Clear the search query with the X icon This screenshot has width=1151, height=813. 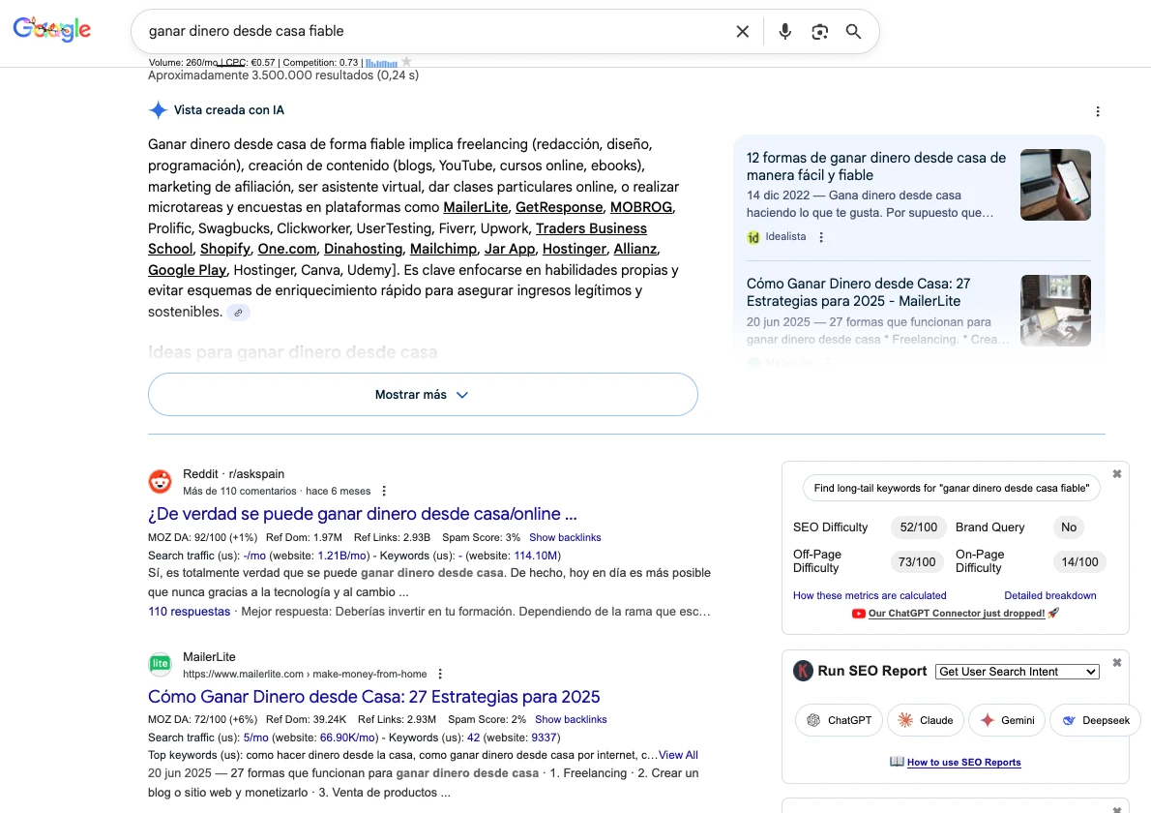742,32
